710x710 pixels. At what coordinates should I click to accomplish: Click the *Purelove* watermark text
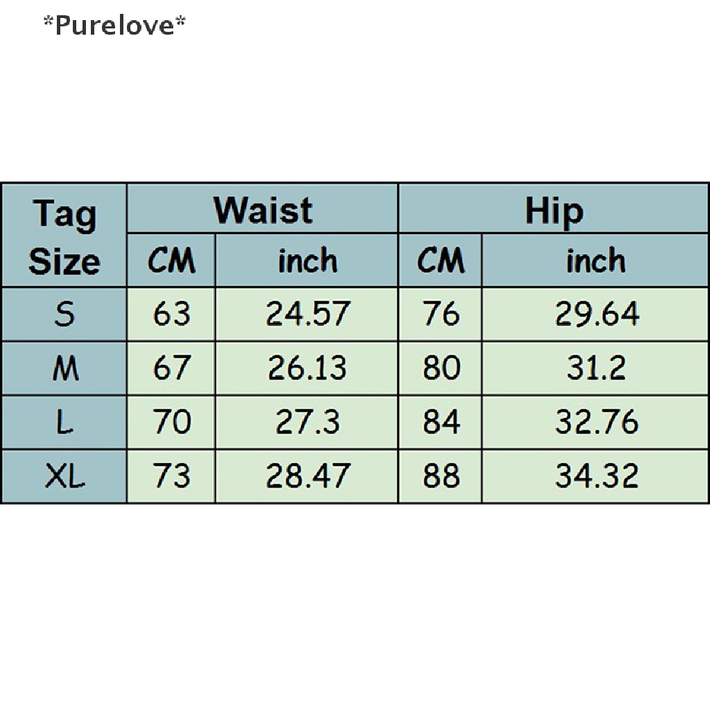tap(114, 26)
